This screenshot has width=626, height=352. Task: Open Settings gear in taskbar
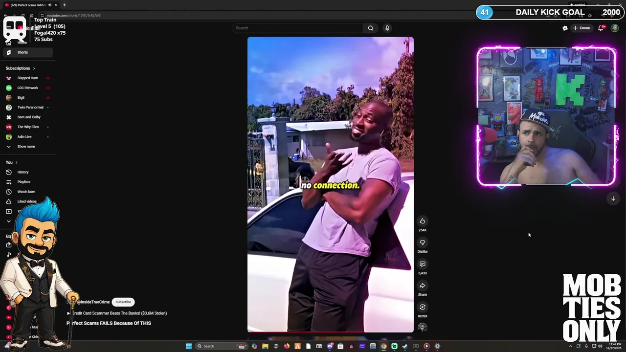437,346
